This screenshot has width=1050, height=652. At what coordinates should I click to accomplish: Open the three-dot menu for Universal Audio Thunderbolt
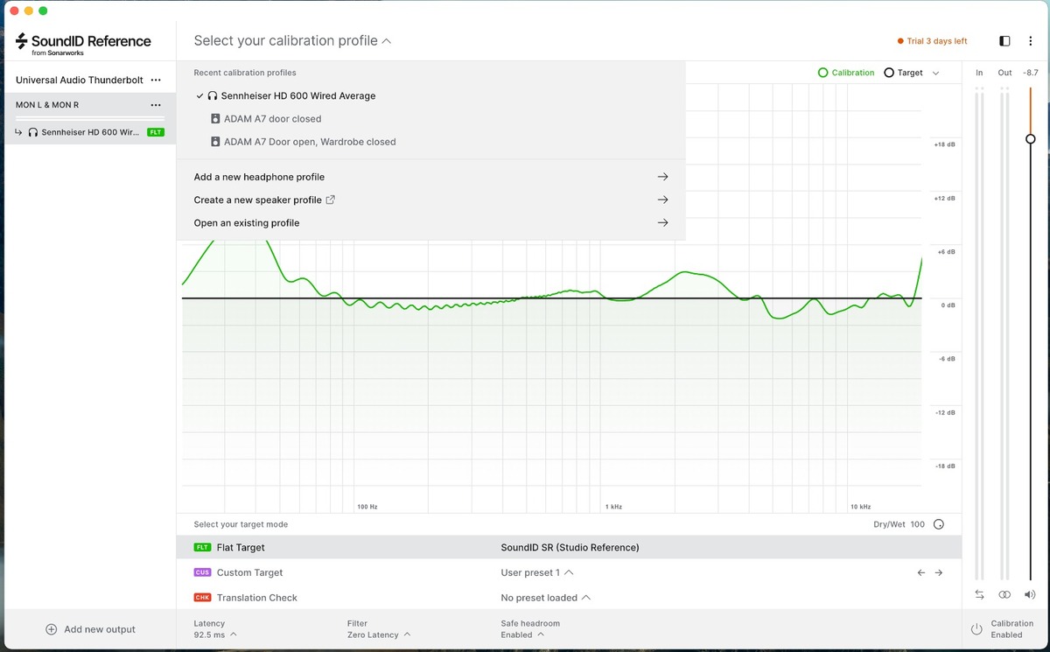(156, 80)
